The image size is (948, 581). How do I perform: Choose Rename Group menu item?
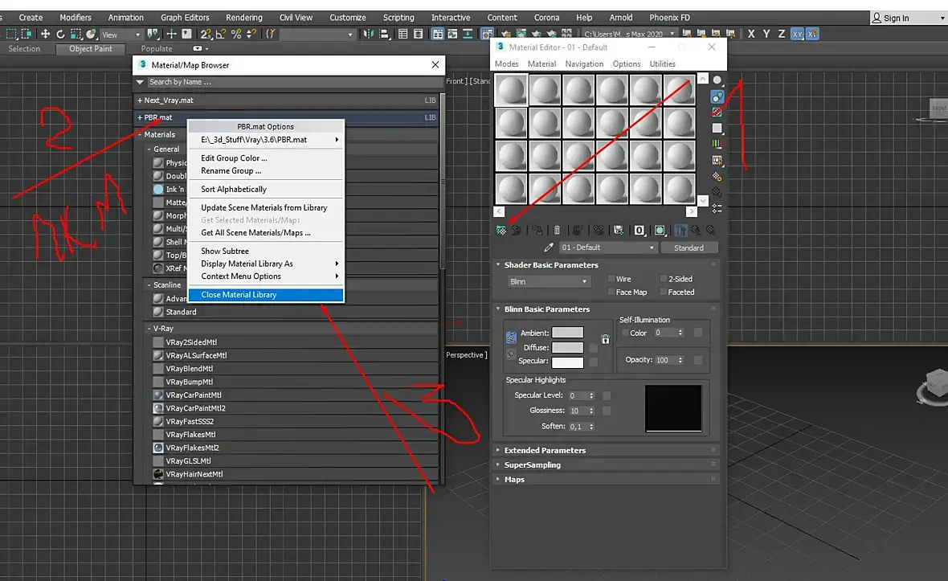point(265,171)
